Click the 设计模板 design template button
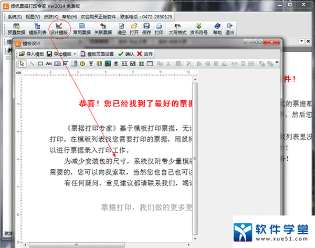Screen dimensions: 315x248 pyautogui.click(x=59, y=29)
